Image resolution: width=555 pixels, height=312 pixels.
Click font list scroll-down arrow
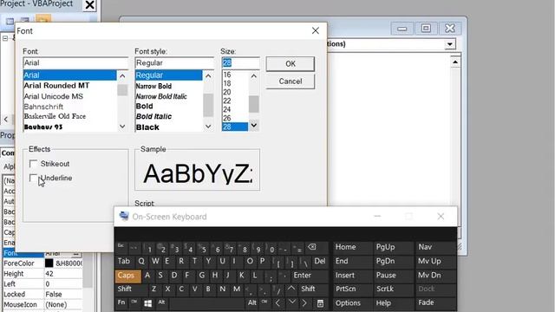click(122, 127)
